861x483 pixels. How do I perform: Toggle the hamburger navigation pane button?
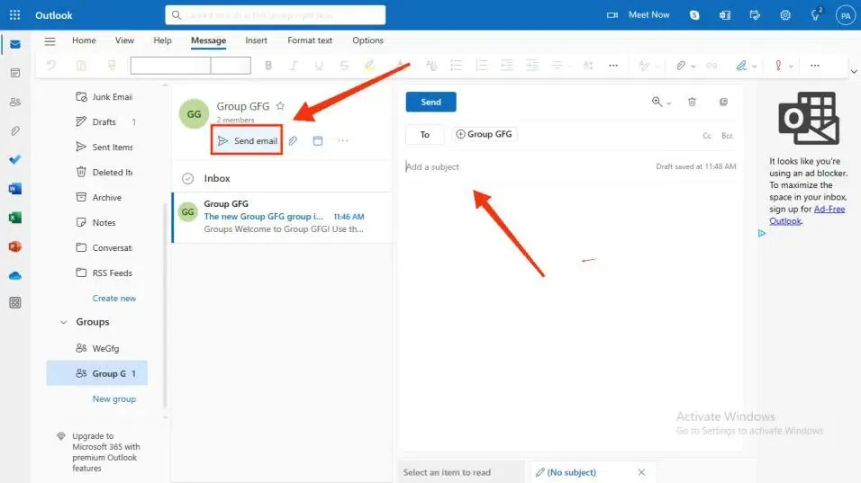pos(50,41)
